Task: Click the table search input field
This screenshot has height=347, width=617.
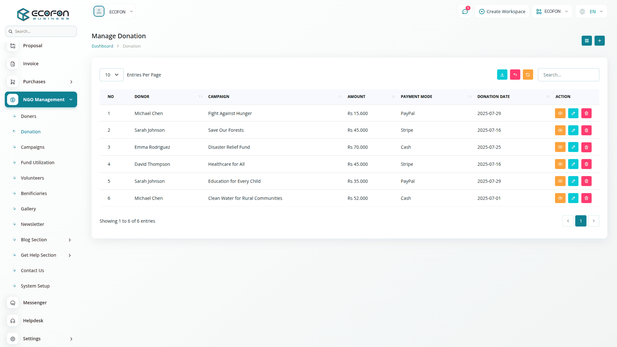Action: click(x=568, y=75)
